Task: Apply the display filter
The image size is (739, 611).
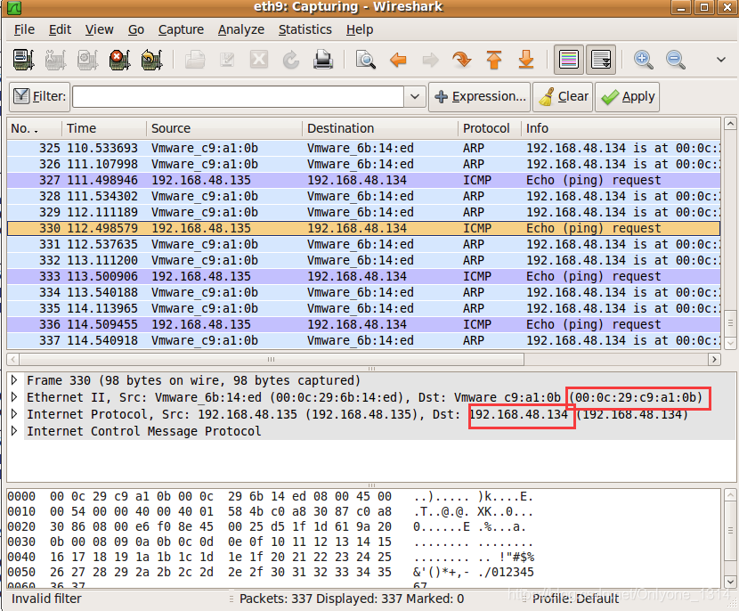Action: click(628, 97)
